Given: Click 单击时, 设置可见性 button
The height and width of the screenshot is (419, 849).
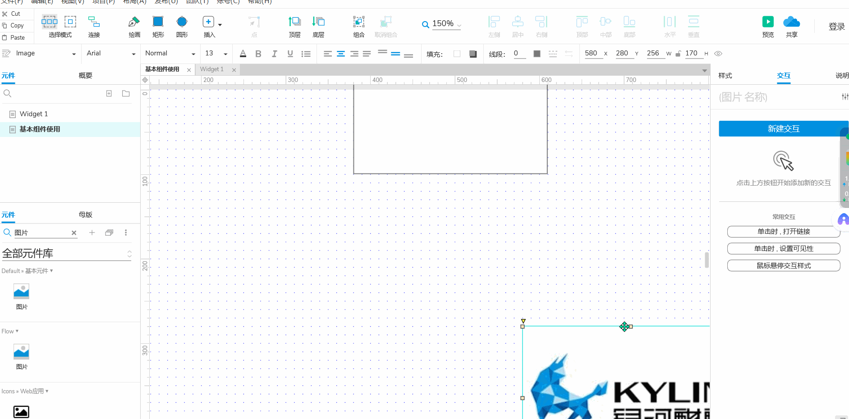Looking at the screenshot, I should coord(784,249).
